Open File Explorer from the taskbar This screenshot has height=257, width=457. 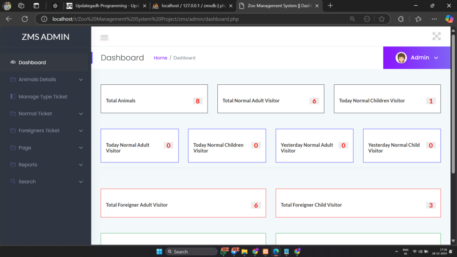click(244, 252)
